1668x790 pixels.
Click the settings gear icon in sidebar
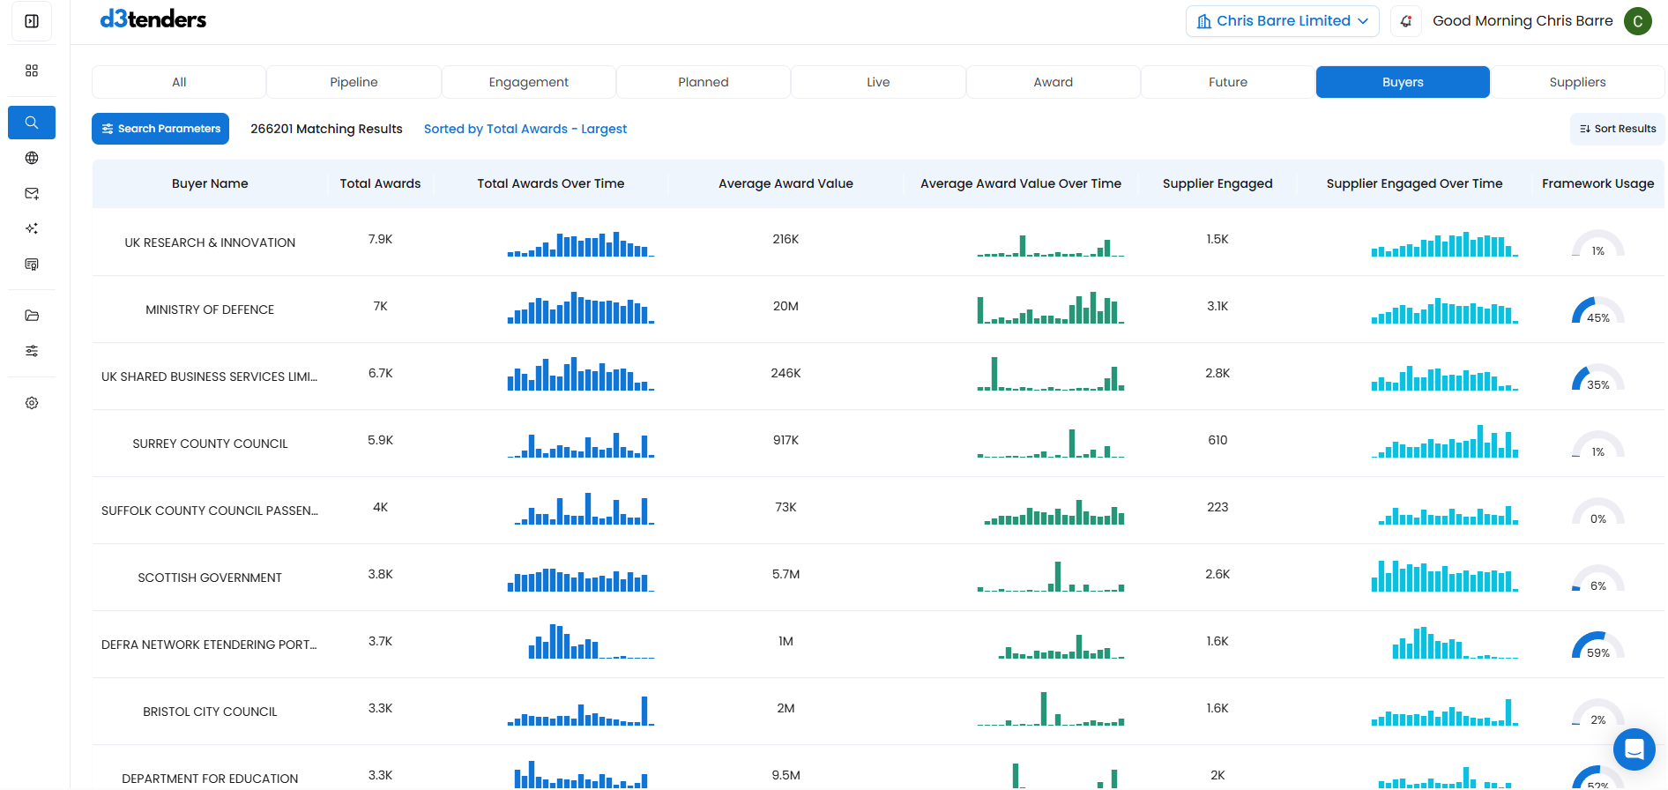[32, 403]
